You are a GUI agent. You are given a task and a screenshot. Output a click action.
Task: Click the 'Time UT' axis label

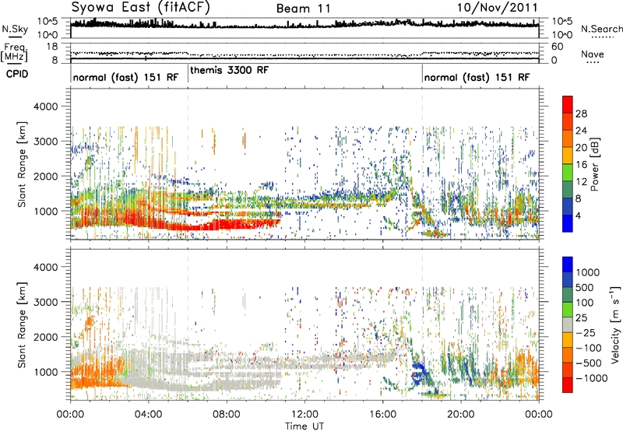click(304, 426)
